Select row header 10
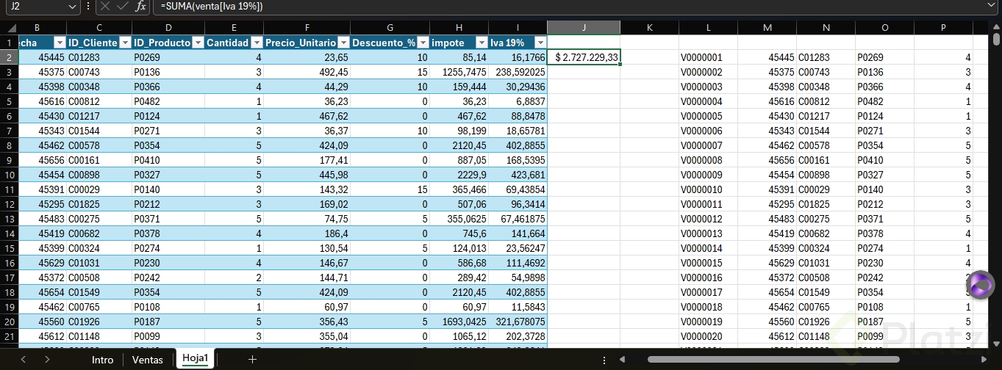1002x370 pixels. (10, 175)
